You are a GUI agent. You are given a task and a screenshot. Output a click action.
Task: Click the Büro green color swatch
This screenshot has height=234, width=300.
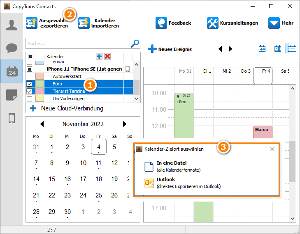(40, 84)
